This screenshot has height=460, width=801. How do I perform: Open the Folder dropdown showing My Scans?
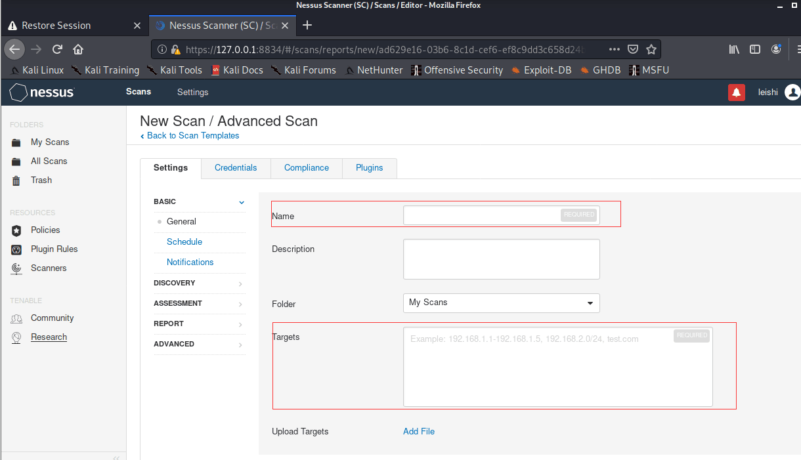(x=502, y=303)
